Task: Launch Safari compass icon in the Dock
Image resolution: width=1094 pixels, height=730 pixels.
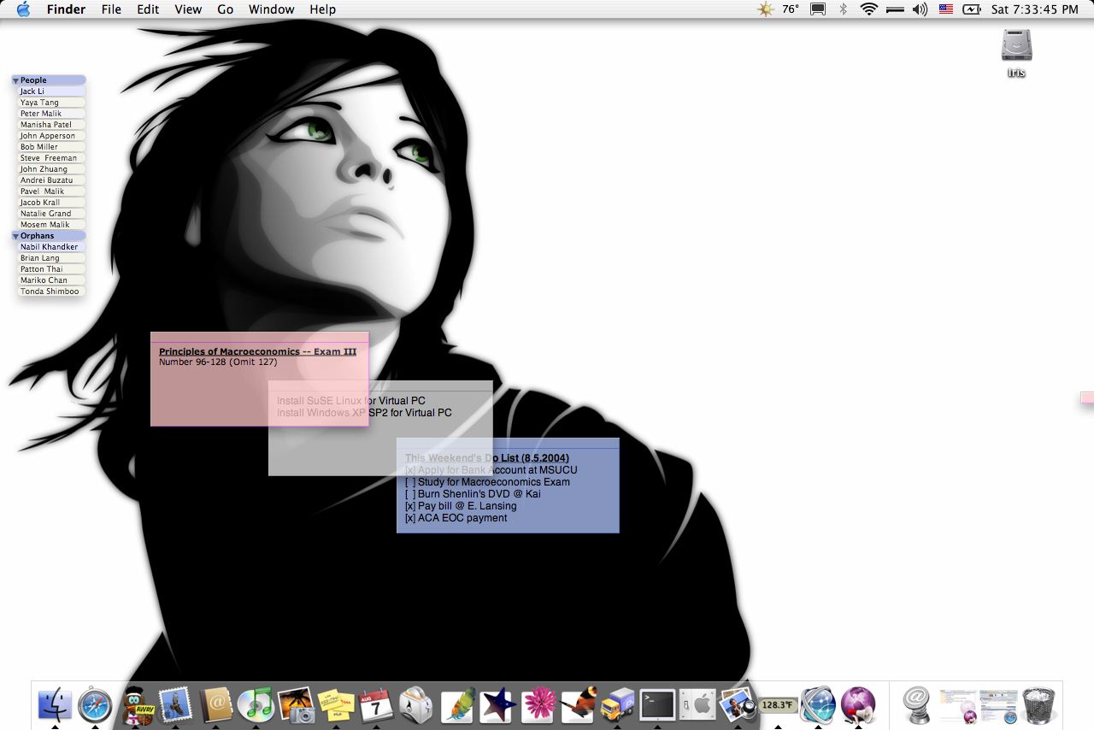Action: (95, 705)
